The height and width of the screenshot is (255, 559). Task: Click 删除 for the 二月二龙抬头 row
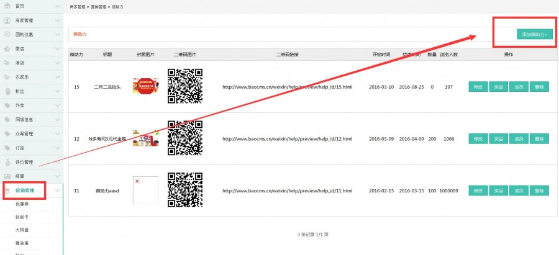tap(539, 86)
